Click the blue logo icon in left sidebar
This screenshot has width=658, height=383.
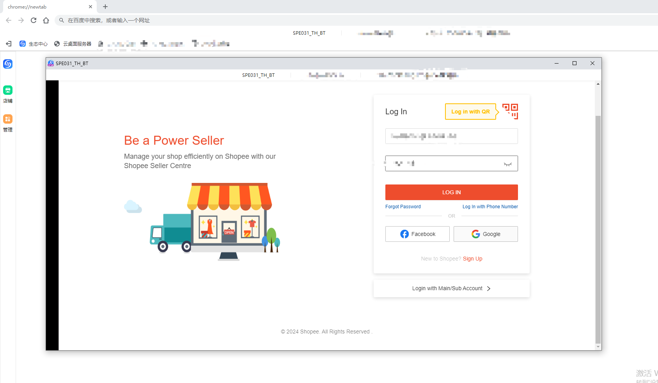pyautogui.click(x=8, y=64)
